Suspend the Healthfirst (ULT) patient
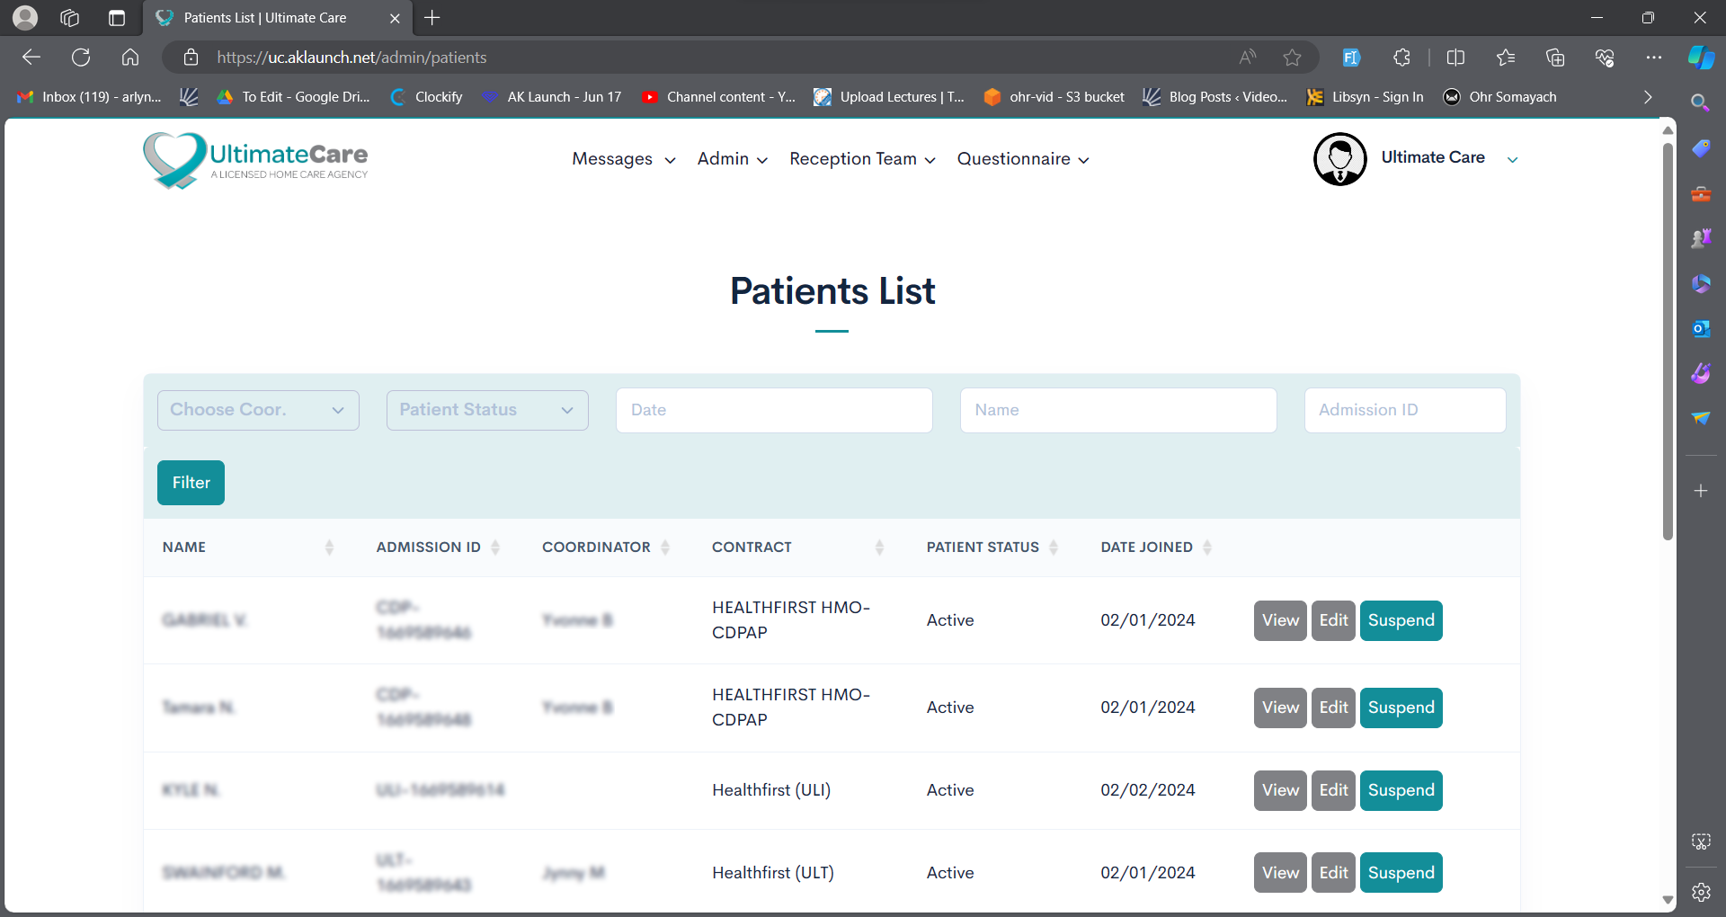1726x917 pixels. (1401, 873)
